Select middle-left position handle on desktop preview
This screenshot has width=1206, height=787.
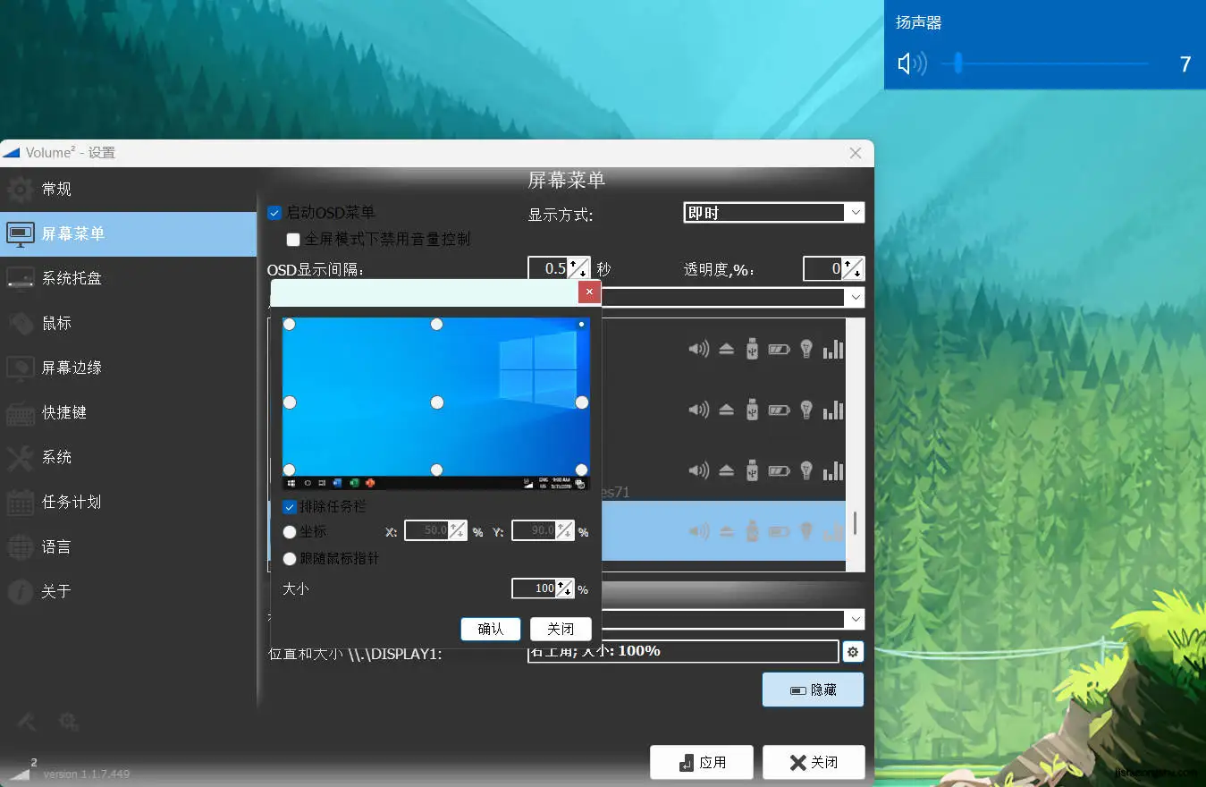tap(290, 403)
